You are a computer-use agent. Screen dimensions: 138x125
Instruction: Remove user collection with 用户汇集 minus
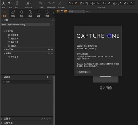[52, 50]
